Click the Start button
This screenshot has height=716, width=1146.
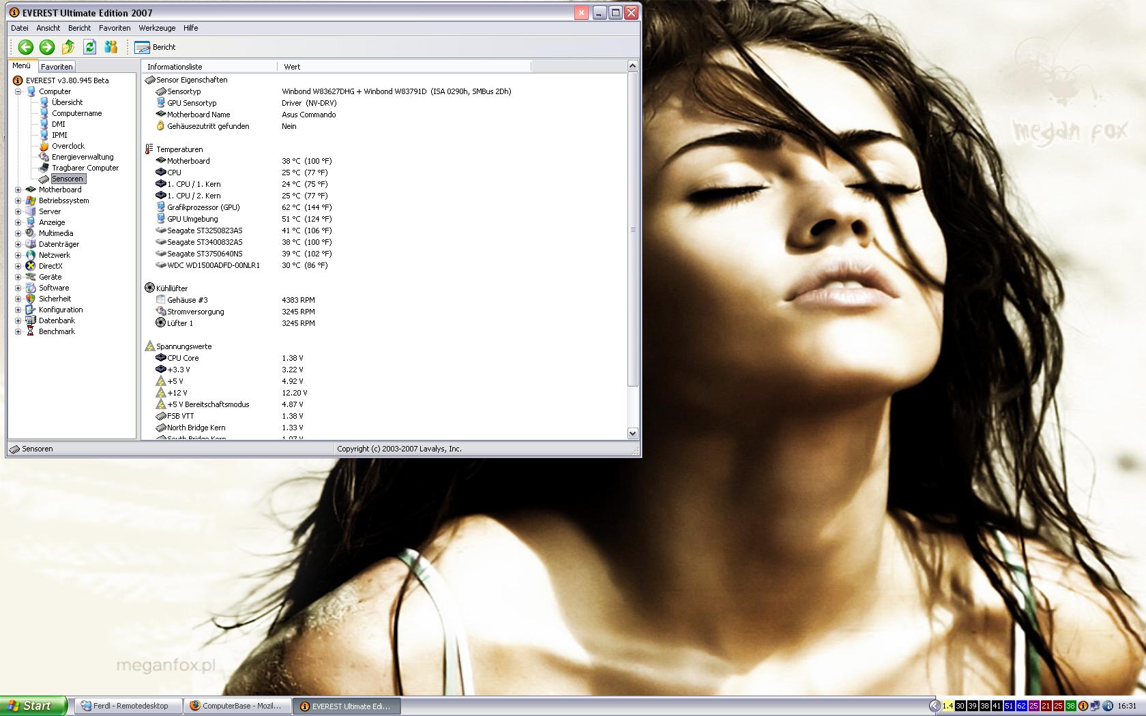[33, 706]
